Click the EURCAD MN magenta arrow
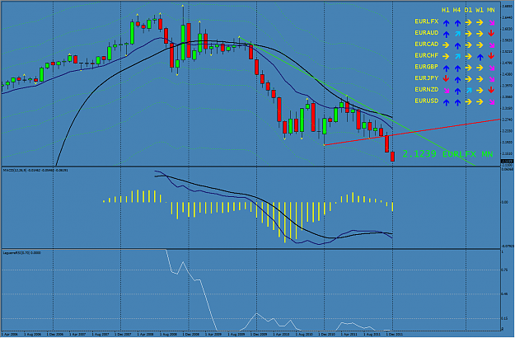This screenshot has height=338, width=515. point(491,45)
